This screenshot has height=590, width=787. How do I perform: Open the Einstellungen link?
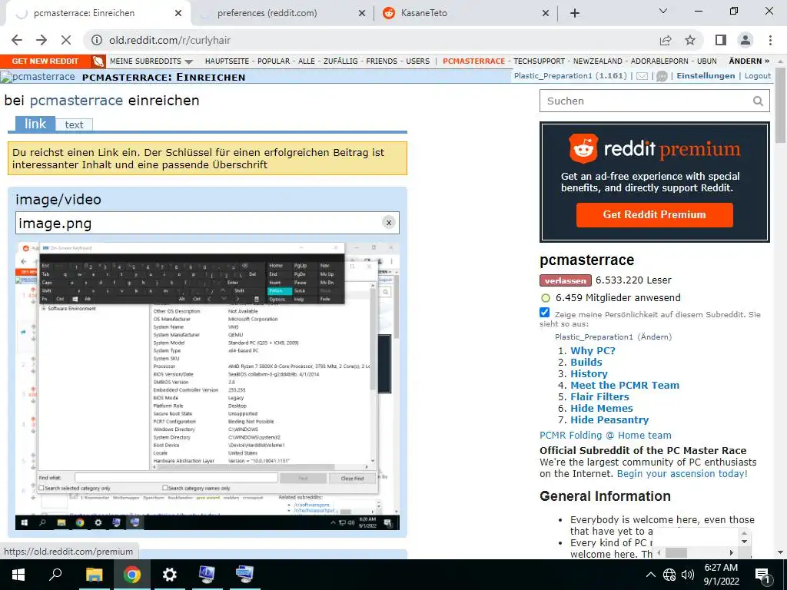706,76
